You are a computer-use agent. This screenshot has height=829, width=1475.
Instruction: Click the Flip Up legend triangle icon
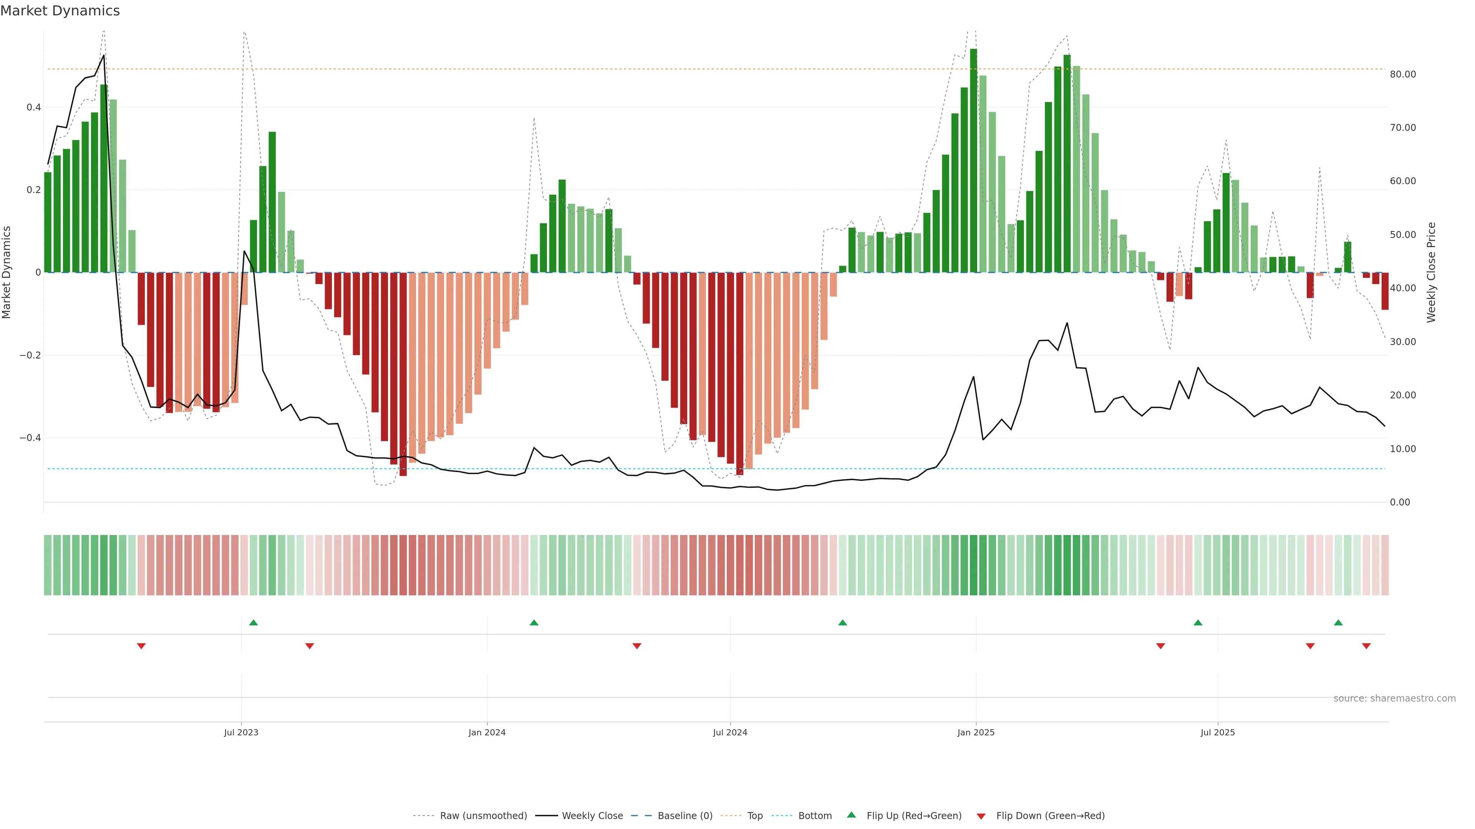pyautogui.click(x=851, y=815)
